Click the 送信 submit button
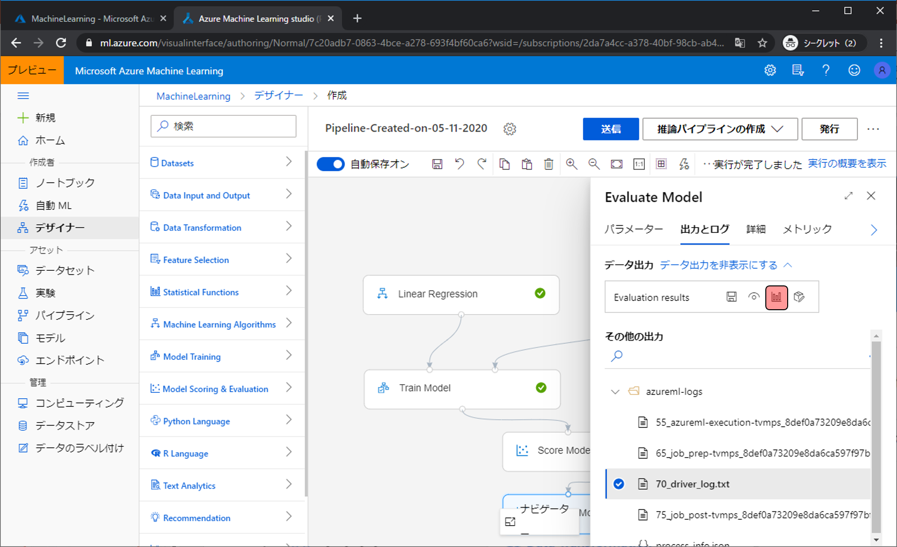897x547 pixels. coord(610,129)
